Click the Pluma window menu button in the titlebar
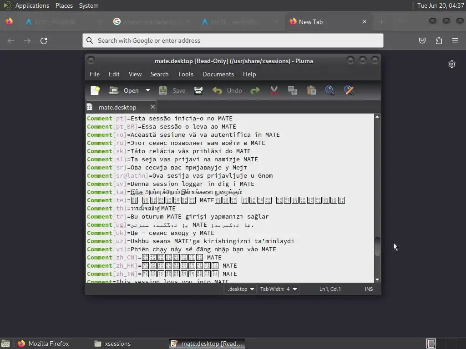The image size is (466, 349). click(91, 60)
